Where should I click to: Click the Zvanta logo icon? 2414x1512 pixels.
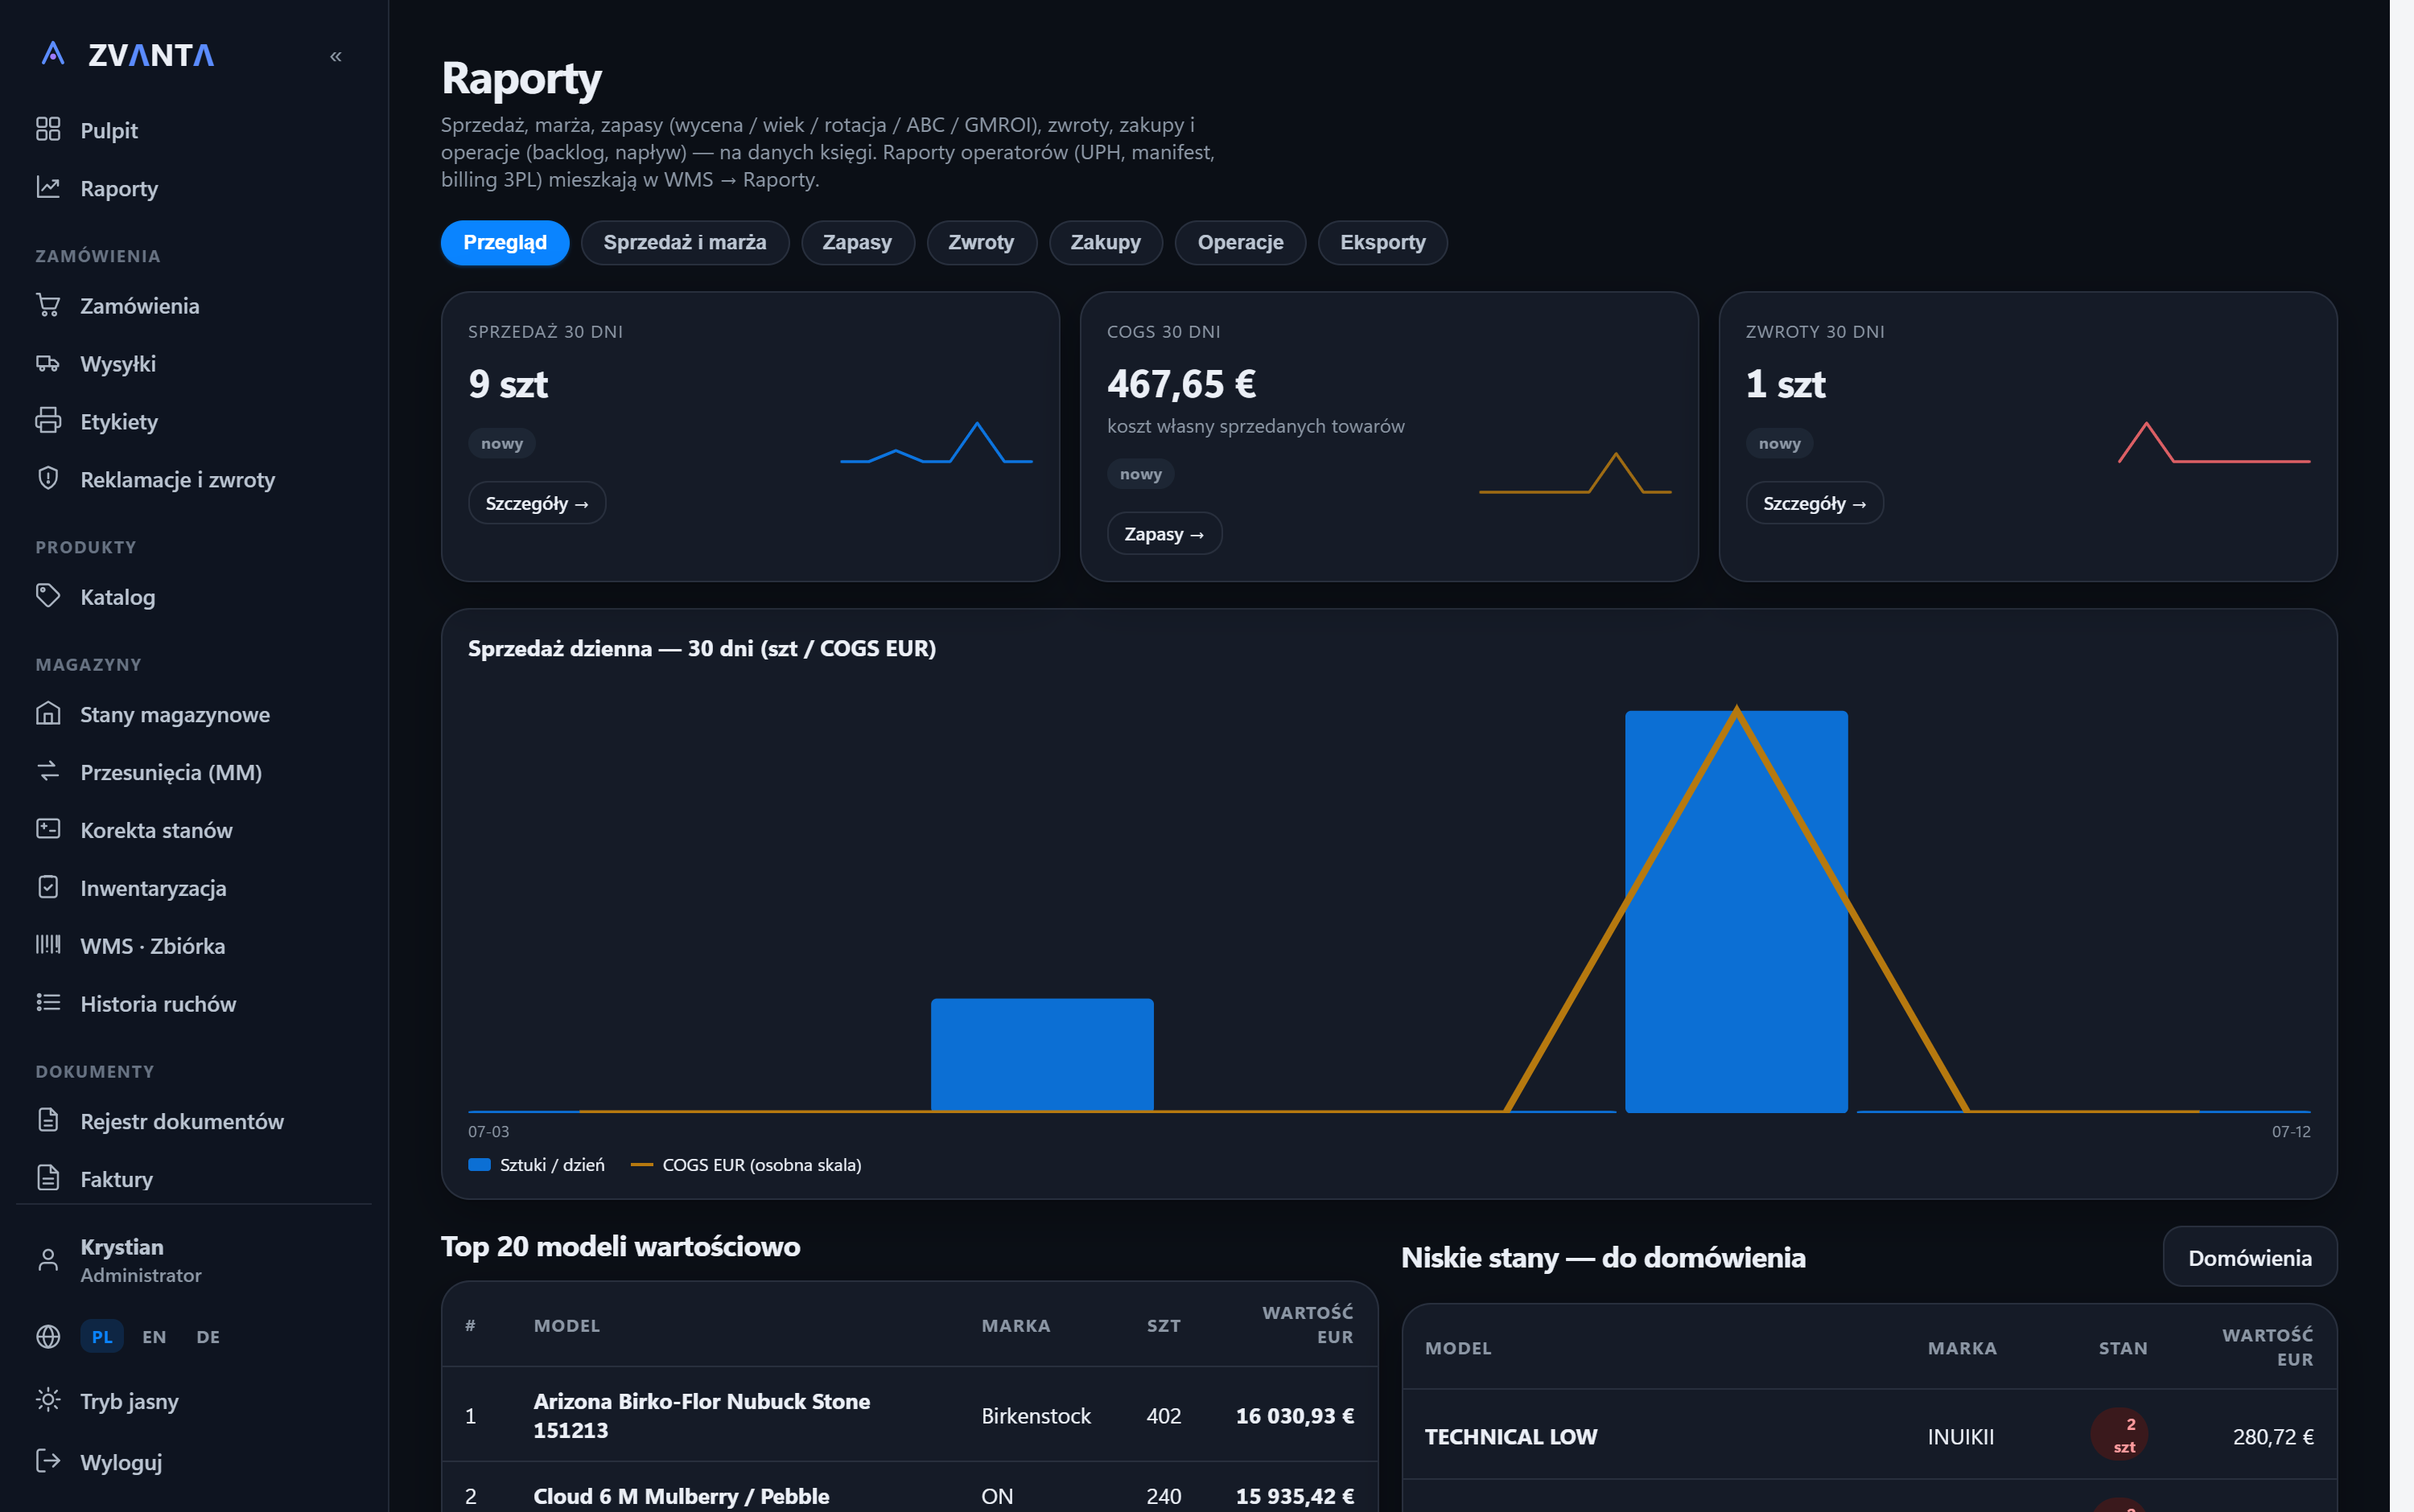(x=53, y=54)
